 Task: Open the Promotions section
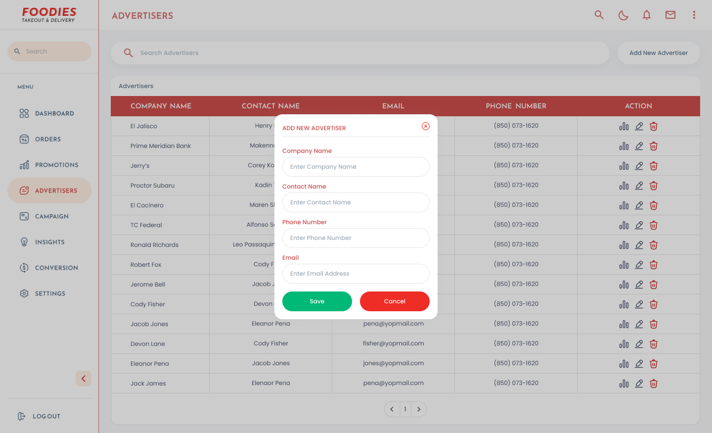[49, 165]
